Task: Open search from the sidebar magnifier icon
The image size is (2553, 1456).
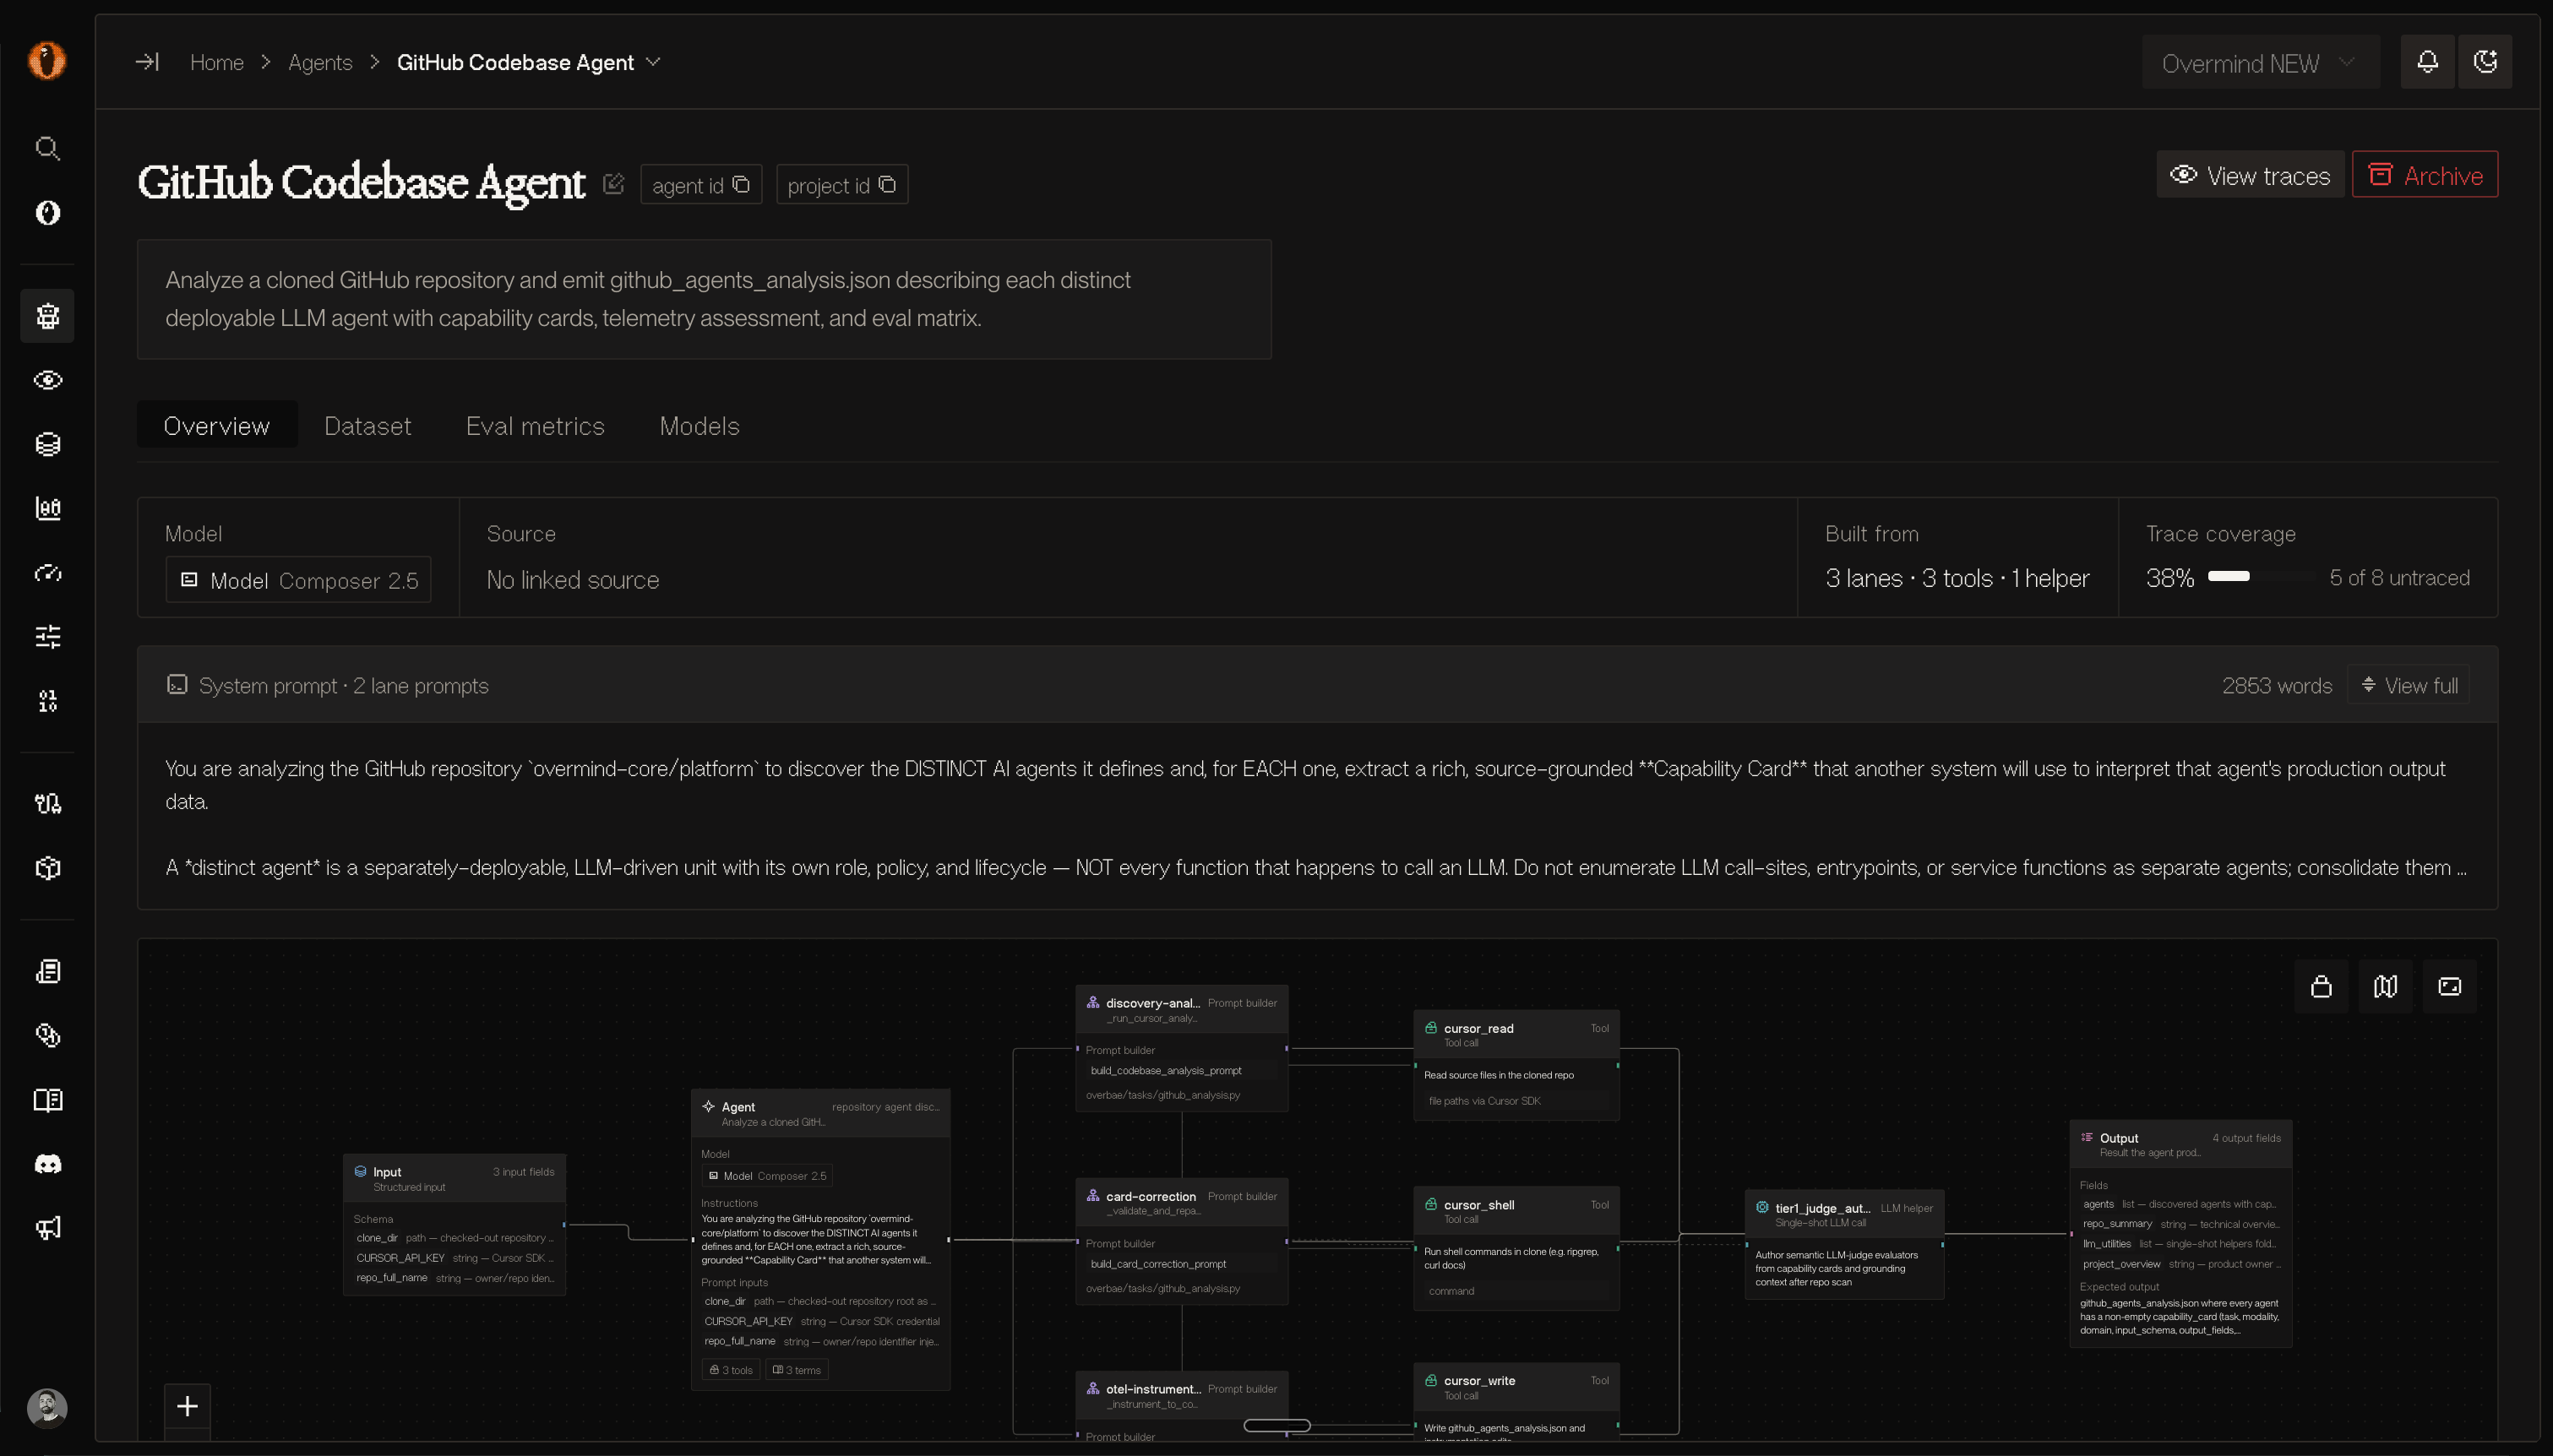Action: coord(47,149)
